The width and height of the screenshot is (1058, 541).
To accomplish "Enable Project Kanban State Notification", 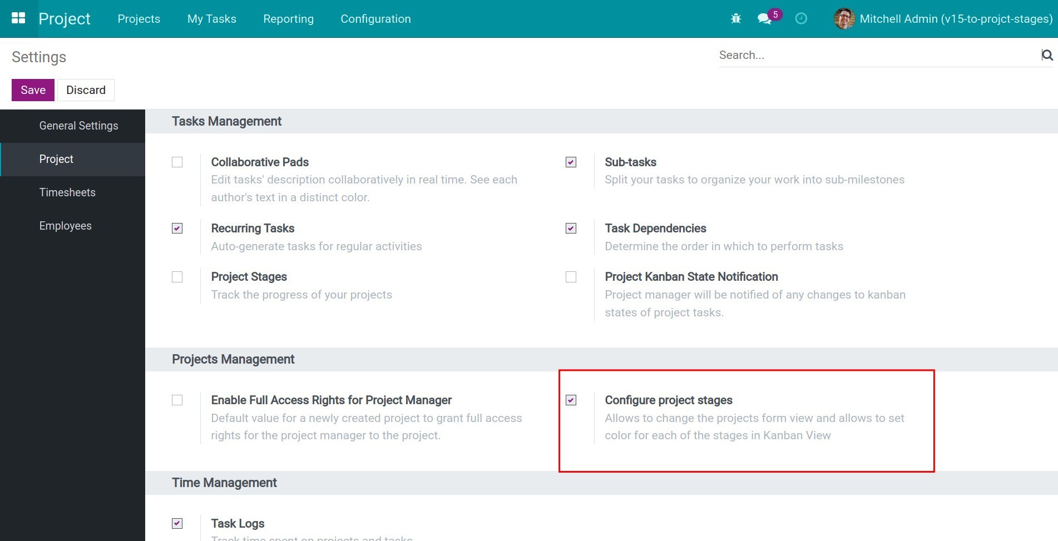I will pyautogui.click(x=571, y=277).
